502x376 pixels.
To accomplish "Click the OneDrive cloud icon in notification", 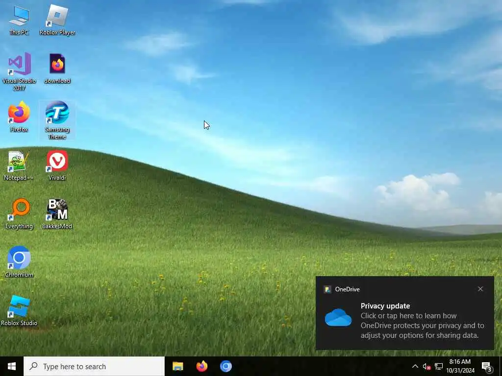I will pos(338,317).
